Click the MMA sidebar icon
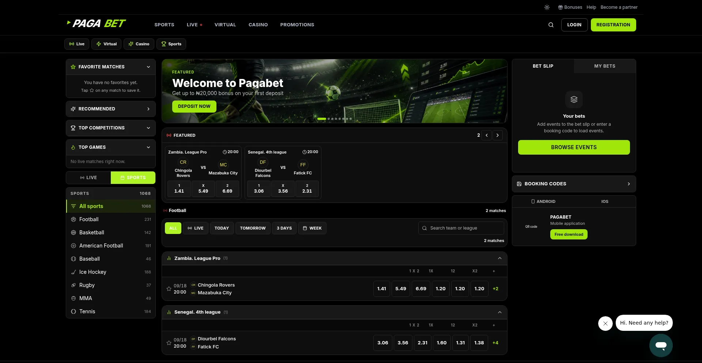The height and width of the screenshot is (363, 702). (73, 298)
